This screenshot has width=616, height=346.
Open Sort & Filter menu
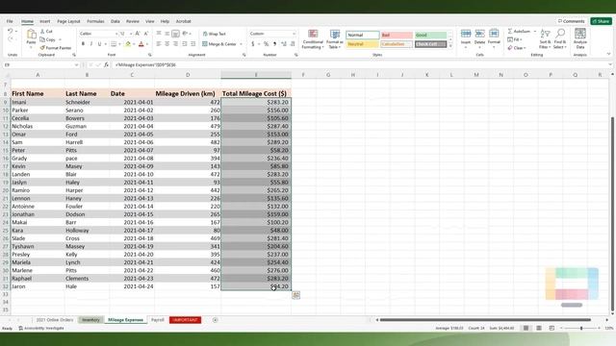pos(545,38)
